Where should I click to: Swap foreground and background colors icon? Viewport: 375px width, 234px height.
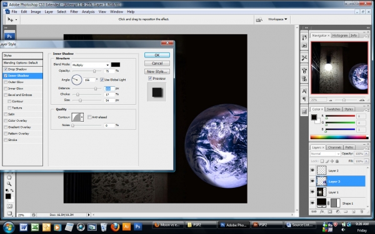coord(12,190)
